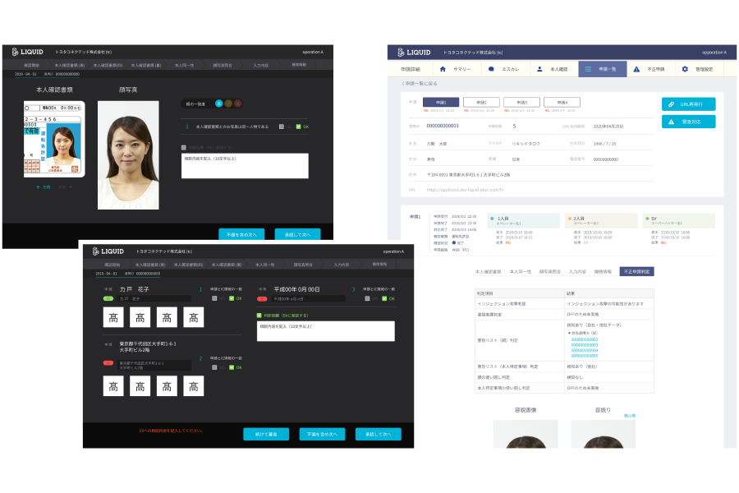The width and height of the screenshot is (739, 493).
Task: Click LIQUID logo in 力戸 花子 window
Action: (x=108, y=251)
